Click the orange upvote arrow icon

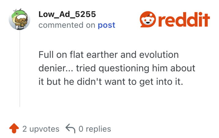click(x=14, y=129)
